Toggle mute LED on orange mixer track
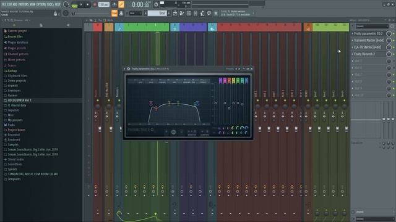 [x=109, y=101]
